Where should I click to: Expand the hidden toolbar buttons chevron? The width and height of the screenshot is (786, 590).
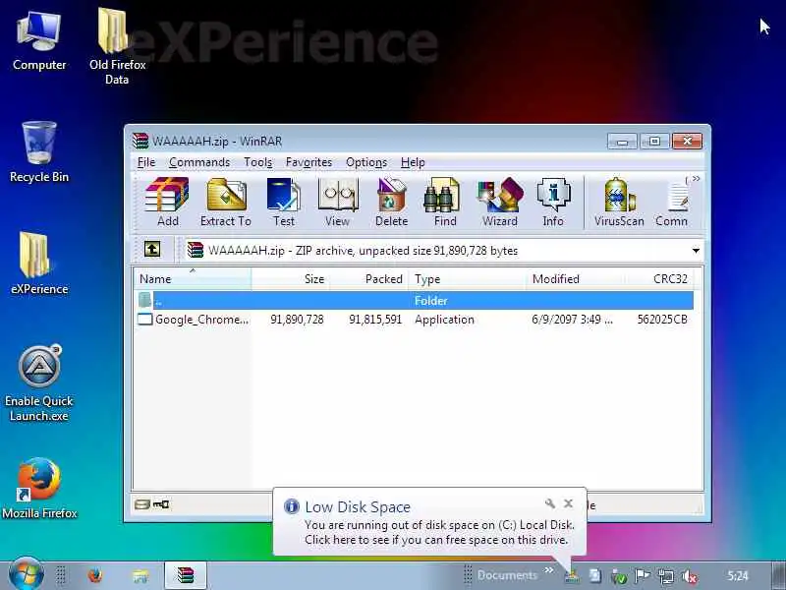(x=696, y=179)
